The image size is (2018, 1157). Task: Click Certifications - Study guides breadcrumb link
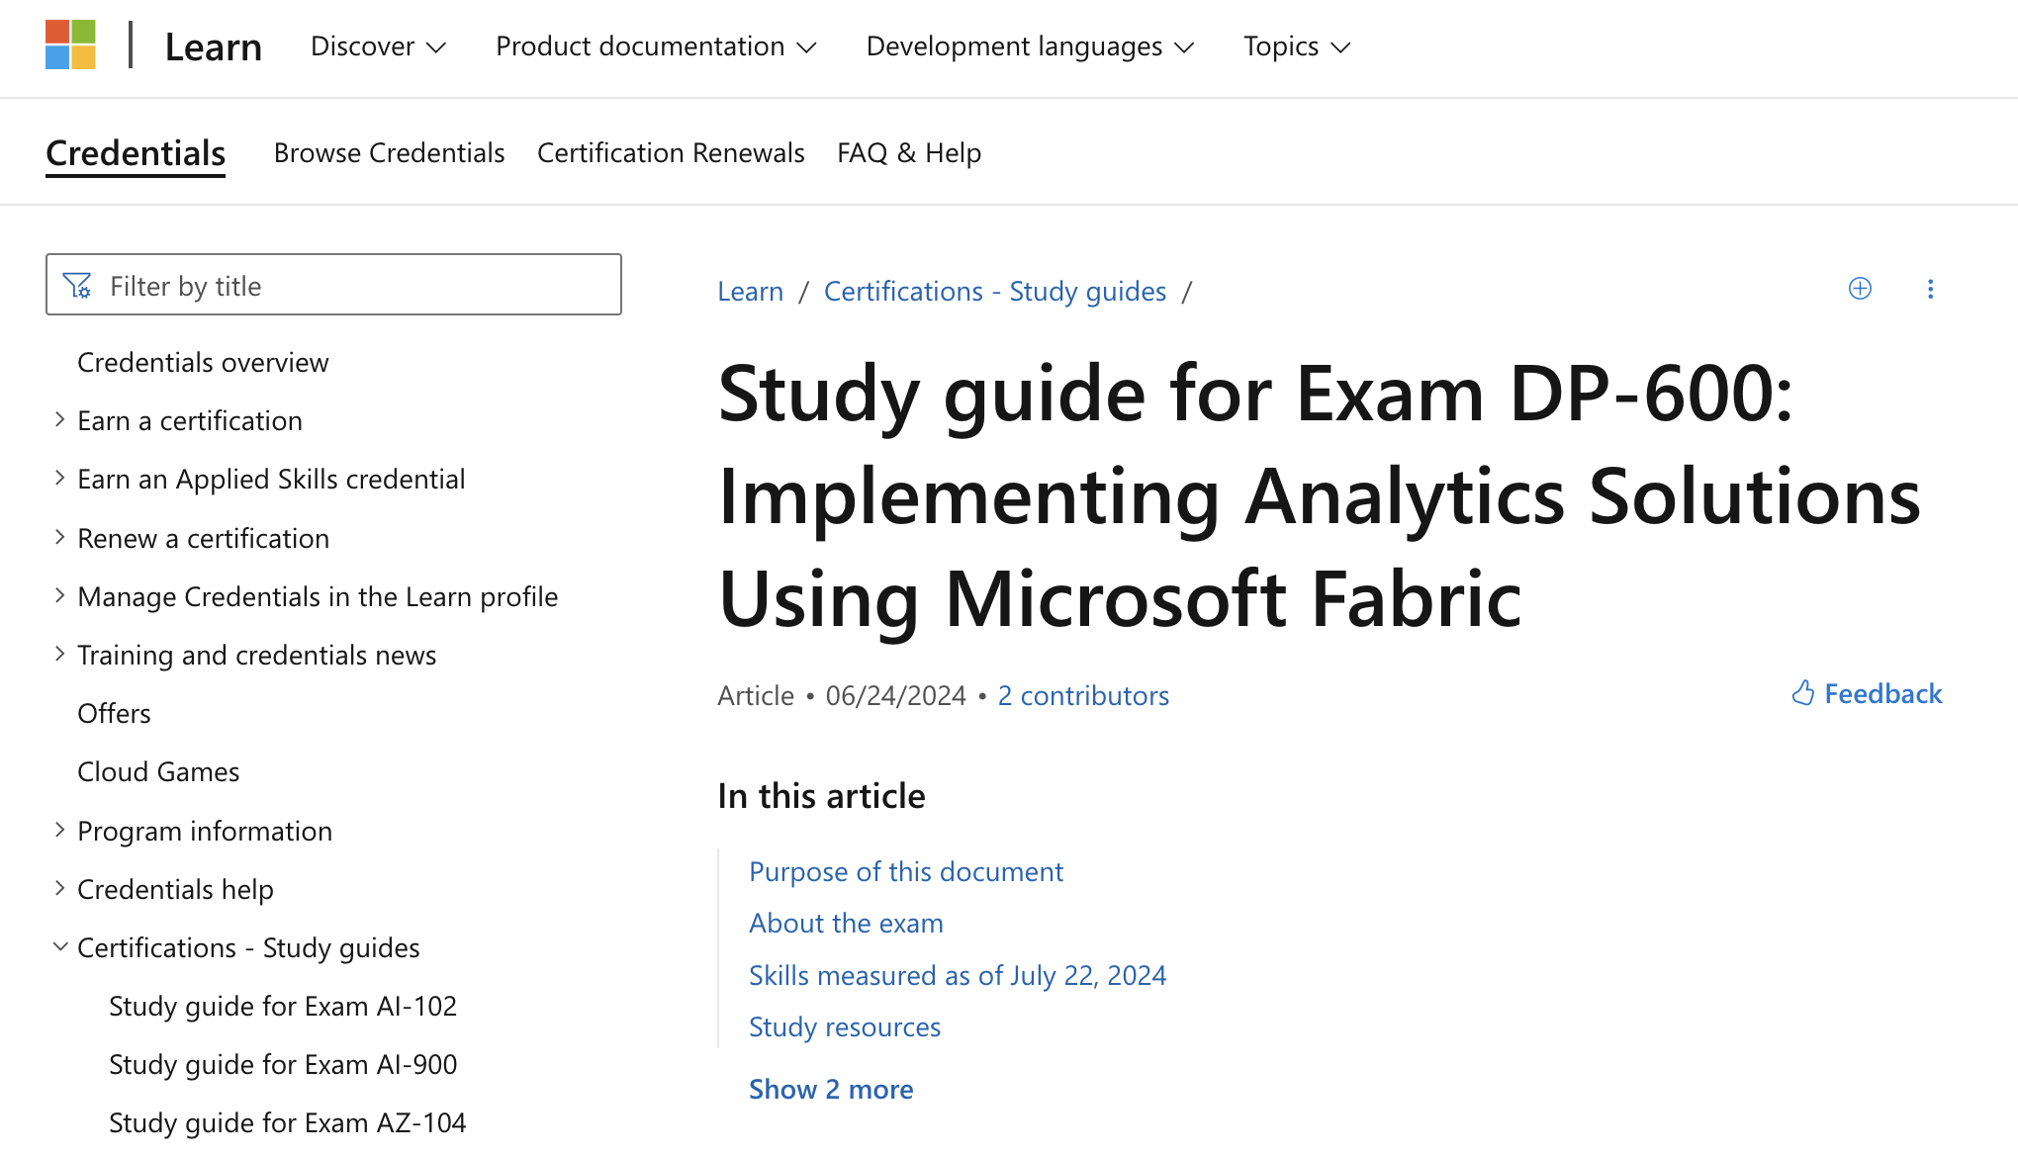(995, 292)
